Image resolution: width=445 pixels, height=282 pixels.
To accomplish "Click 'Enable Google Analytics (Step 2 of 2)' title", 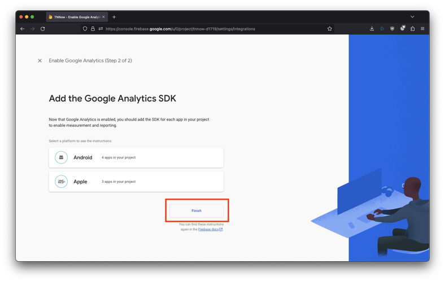I will click(x=90, y=61).
